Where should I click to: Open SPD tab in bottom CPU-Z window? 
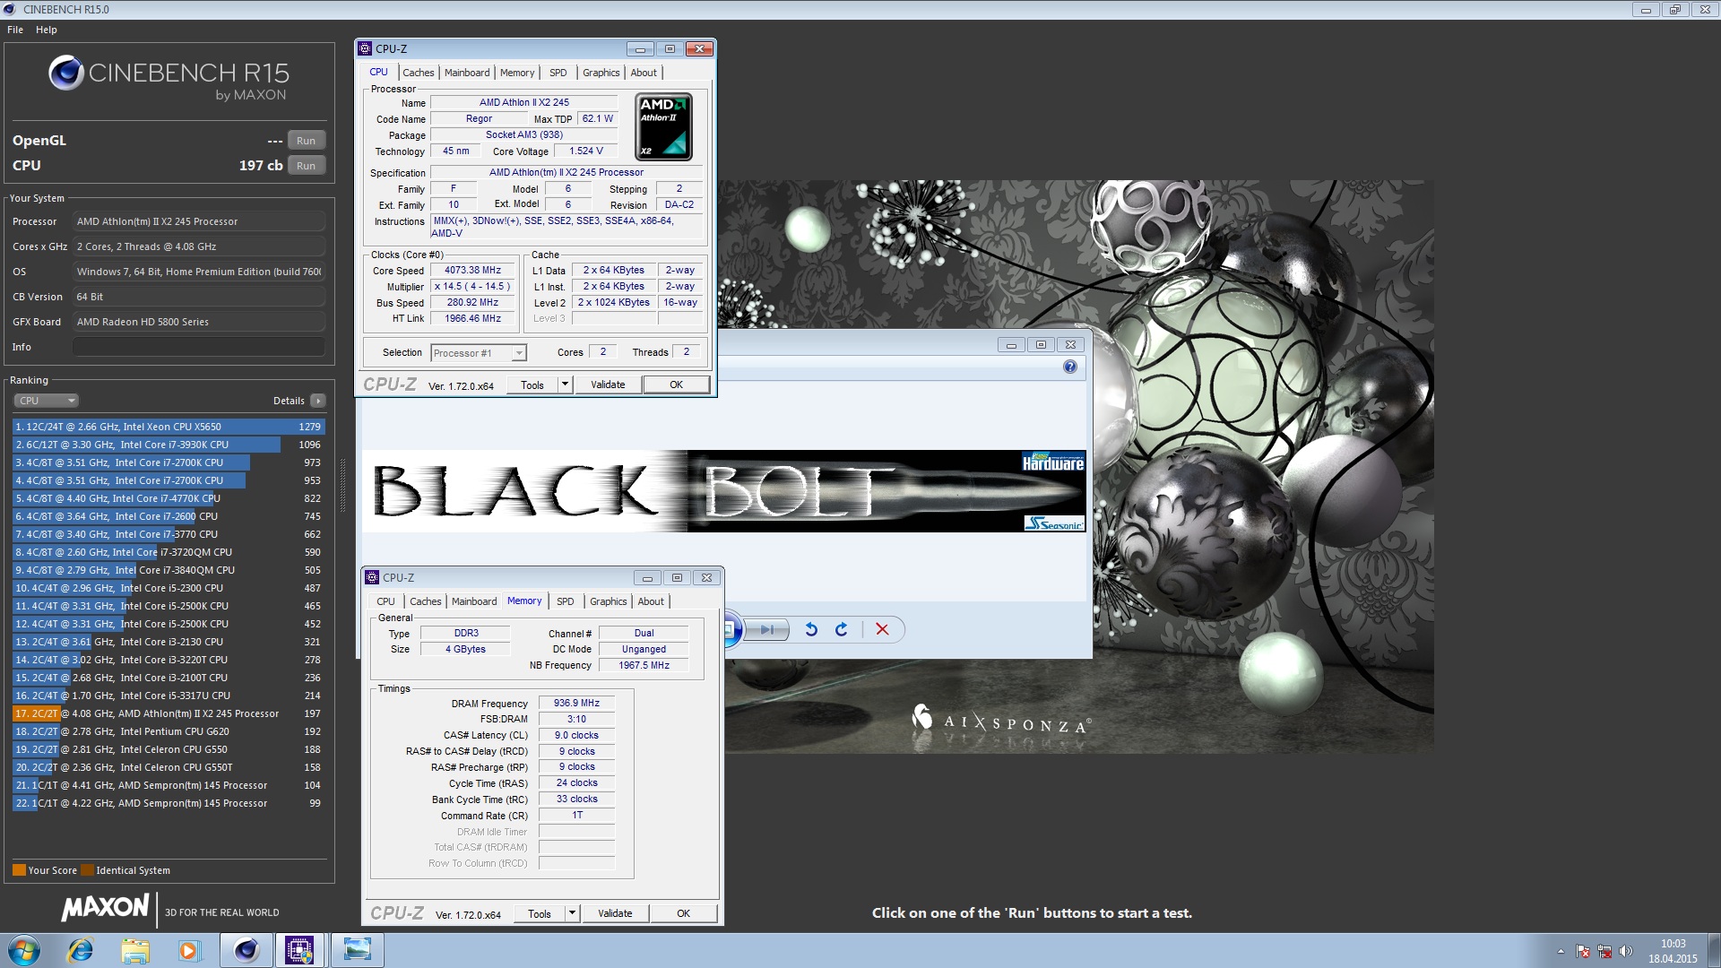pos(565,601)
